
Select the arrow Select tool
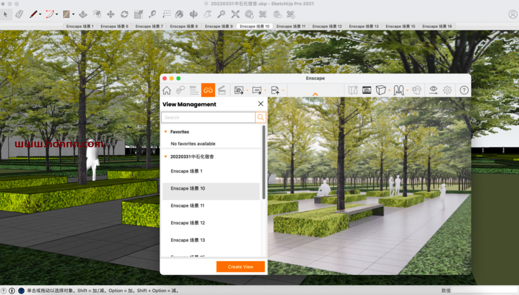5,14
